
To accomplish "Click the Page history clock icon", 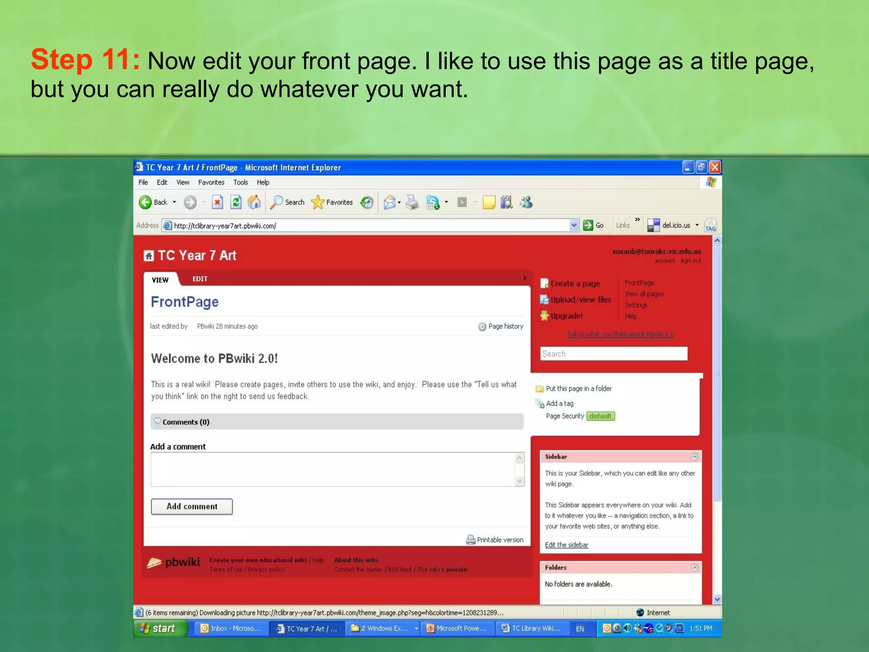I will click(x=482, y=326).
